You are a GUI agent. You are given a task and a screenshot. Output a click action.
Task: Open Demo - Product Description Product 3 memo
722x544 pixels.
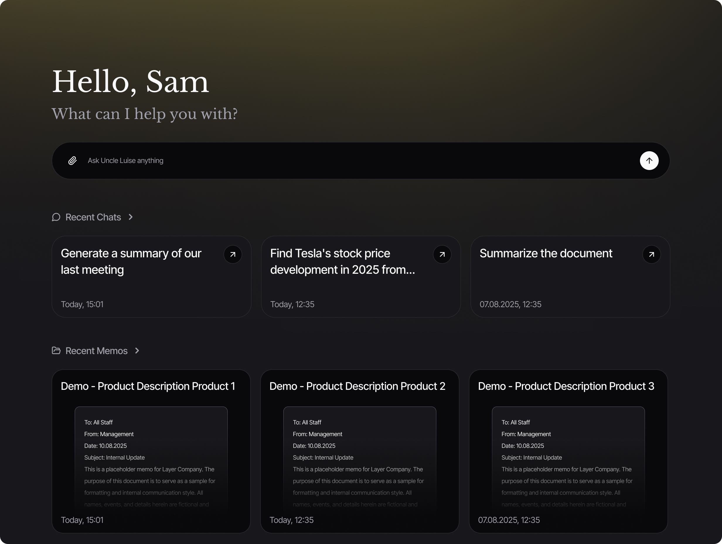point(566,386)
